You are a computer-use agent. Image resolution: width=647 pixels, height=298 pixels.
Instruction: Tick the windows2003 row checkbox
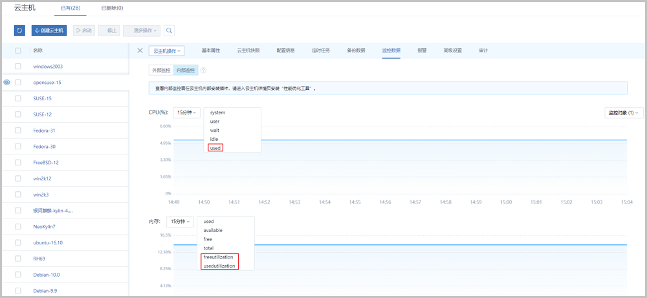(x=18, y=67)
